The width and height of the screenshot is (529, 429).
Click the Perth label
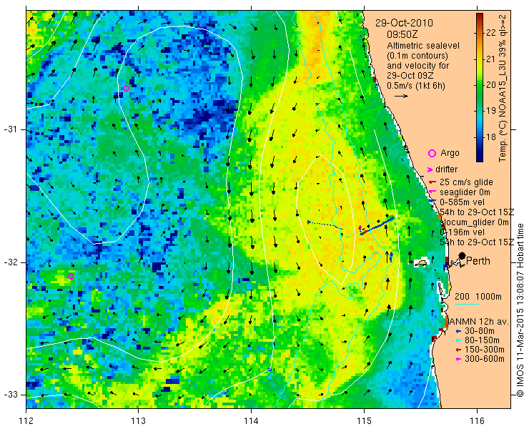tap(478, 261)
